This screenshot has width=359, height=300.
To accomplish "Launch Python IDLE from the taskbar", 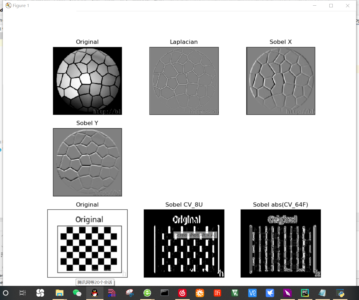I will click(340, 293).
